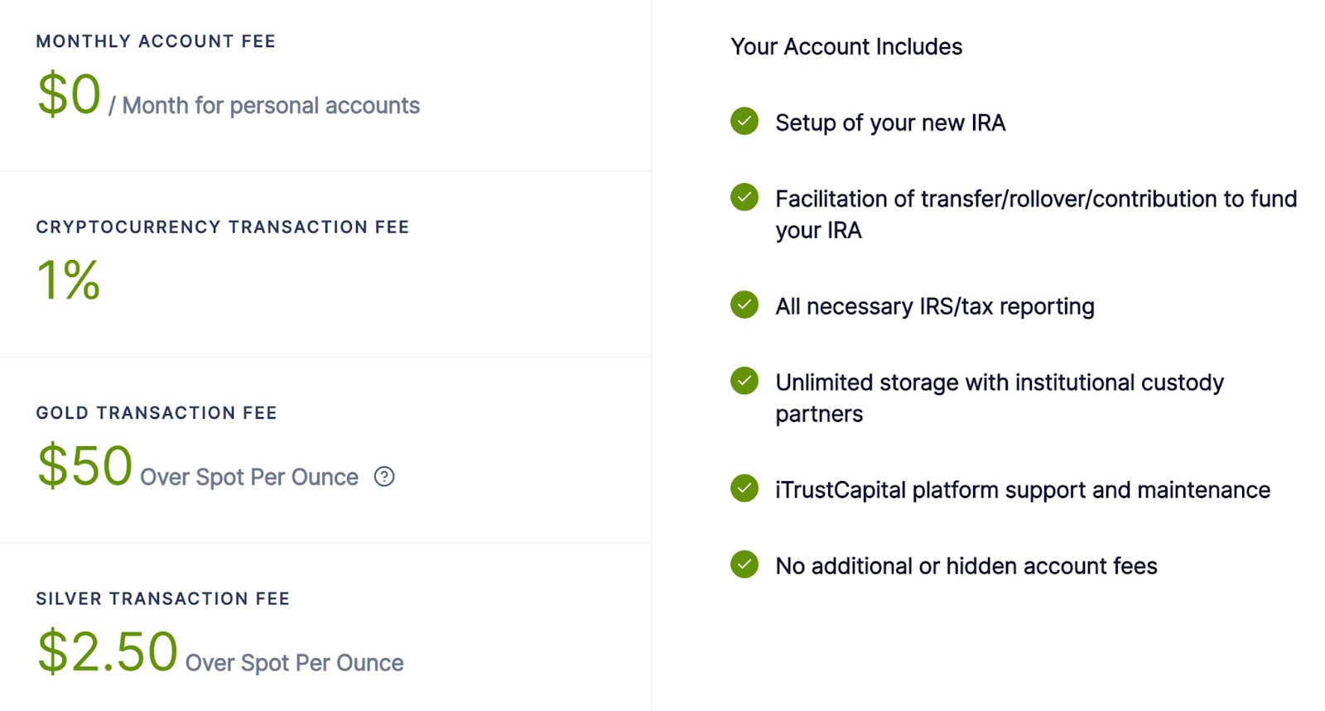Viewport: 1325px width, 711px height.
Task: Select the 1% crypto fee value
Action: (x=69, y=280)
